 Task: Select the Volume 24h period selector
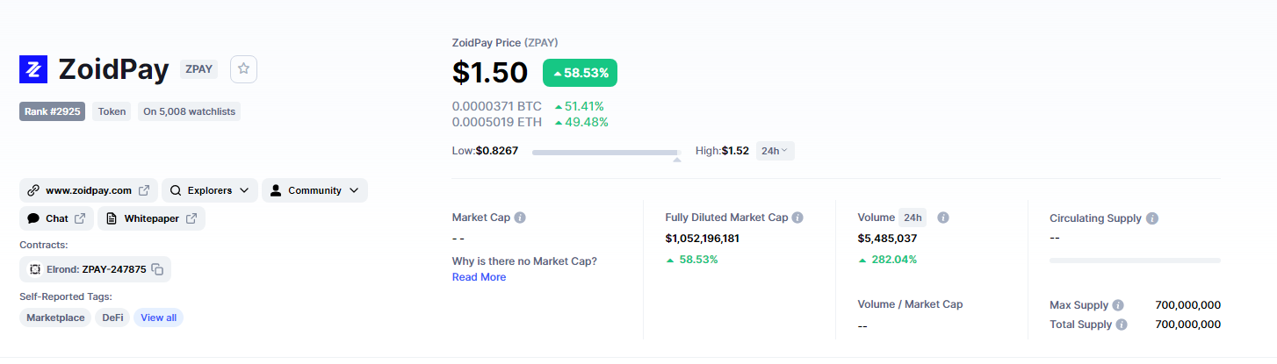913,218
